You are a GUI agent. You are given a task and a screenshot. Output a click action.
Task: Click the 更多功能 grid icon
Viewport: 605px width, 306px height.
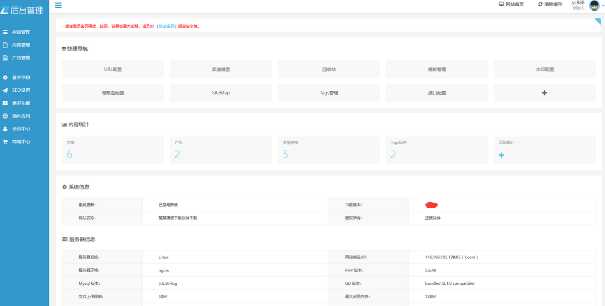(x=5, y=103)
